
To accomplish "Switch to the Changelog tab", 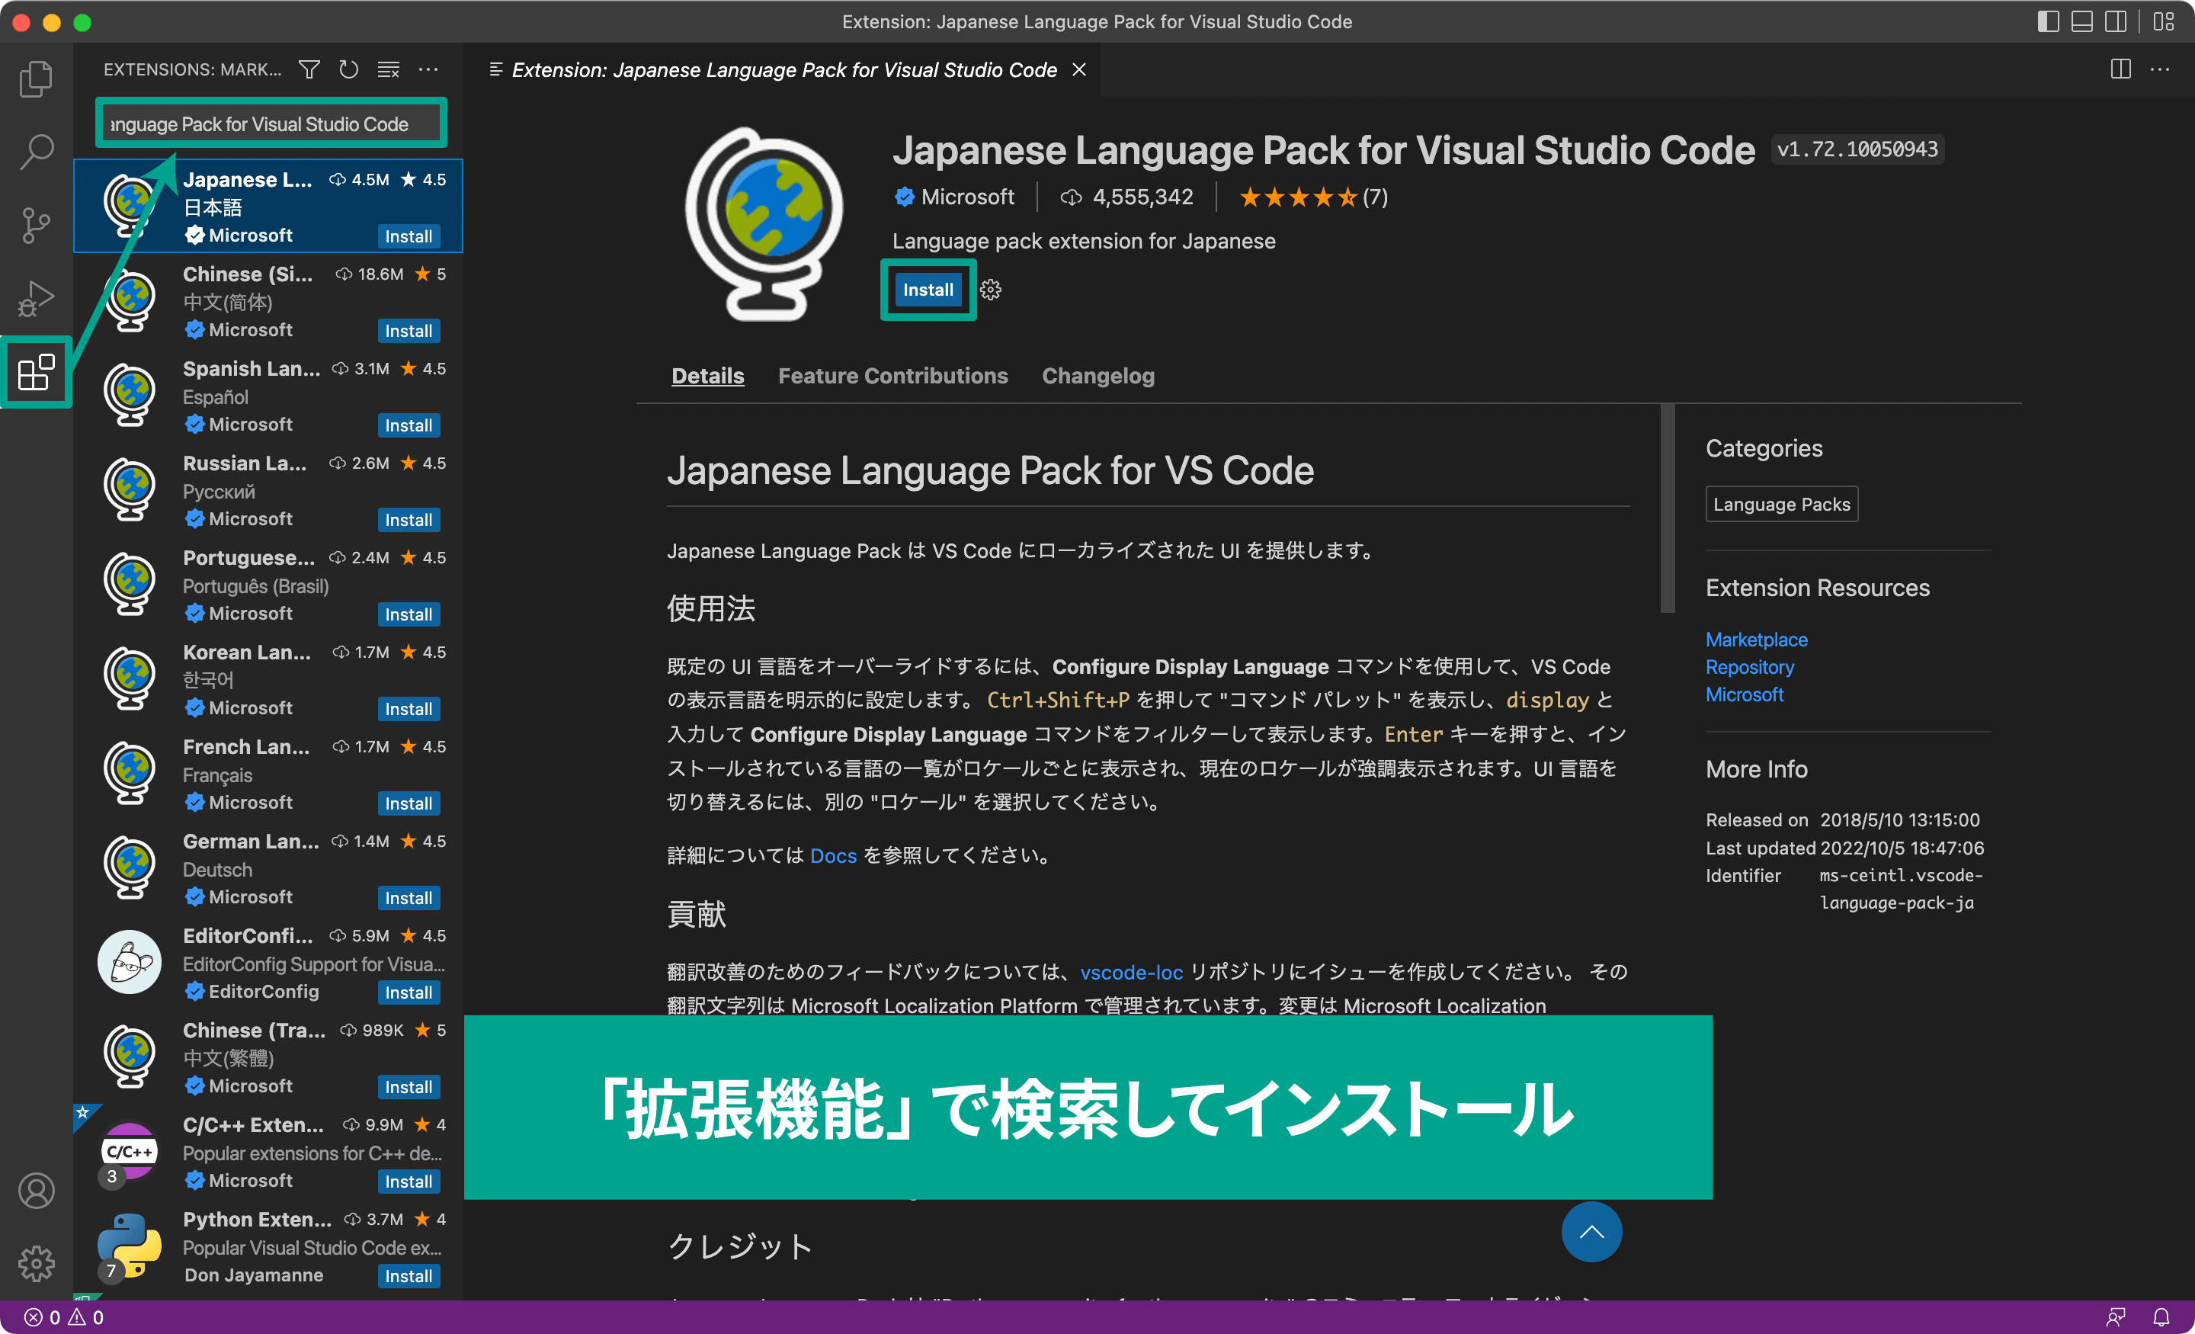I will tap(1097, 376).
